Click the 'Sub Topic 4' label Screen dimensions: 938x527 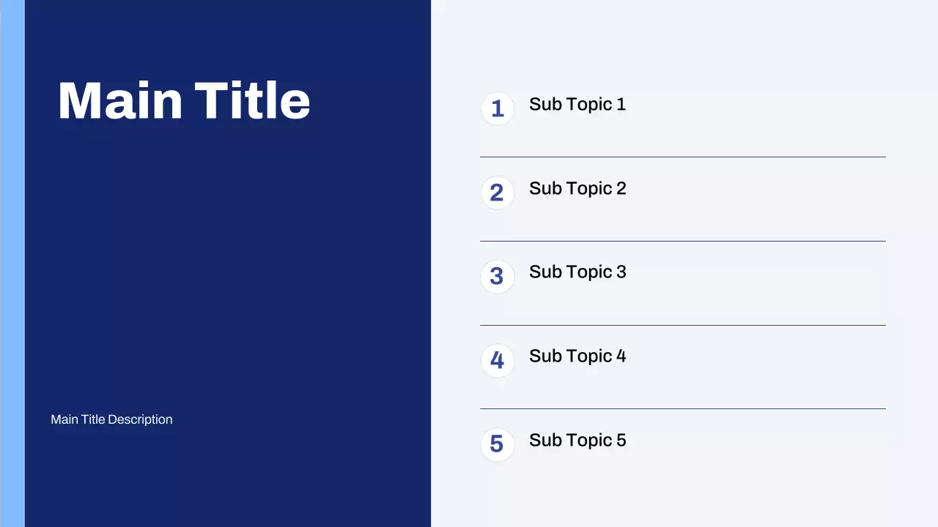(577, 356)
